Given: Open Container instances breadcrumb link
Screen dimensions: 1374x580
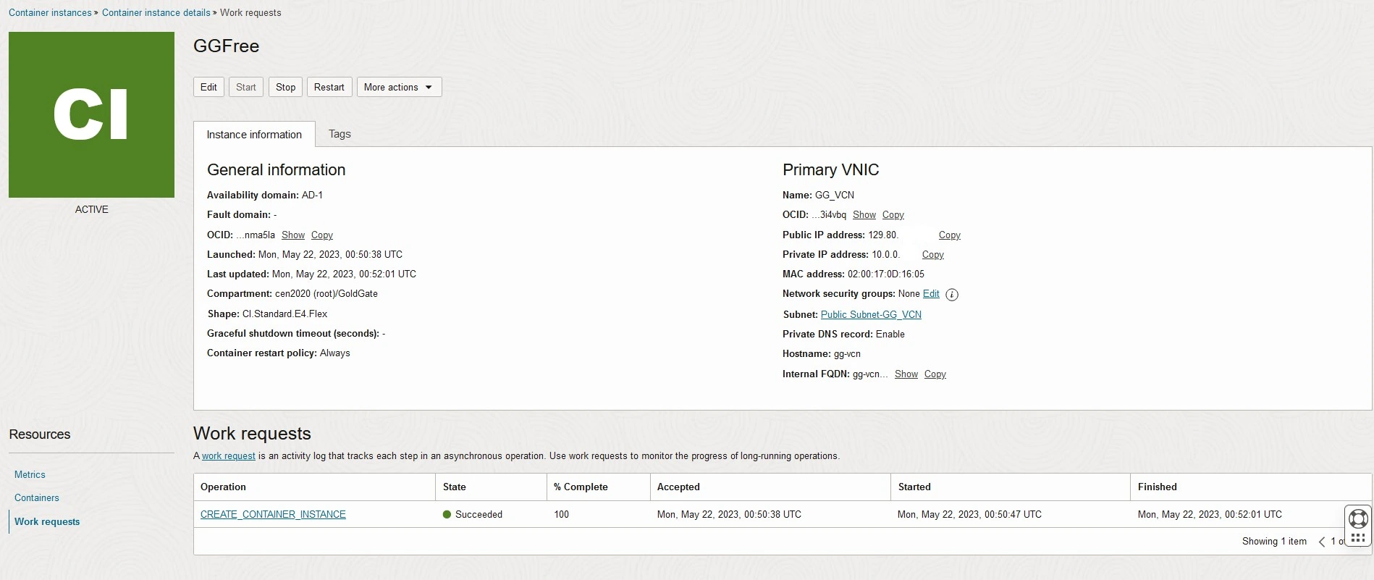Looking at the screenshot, I should click(50, 12).
